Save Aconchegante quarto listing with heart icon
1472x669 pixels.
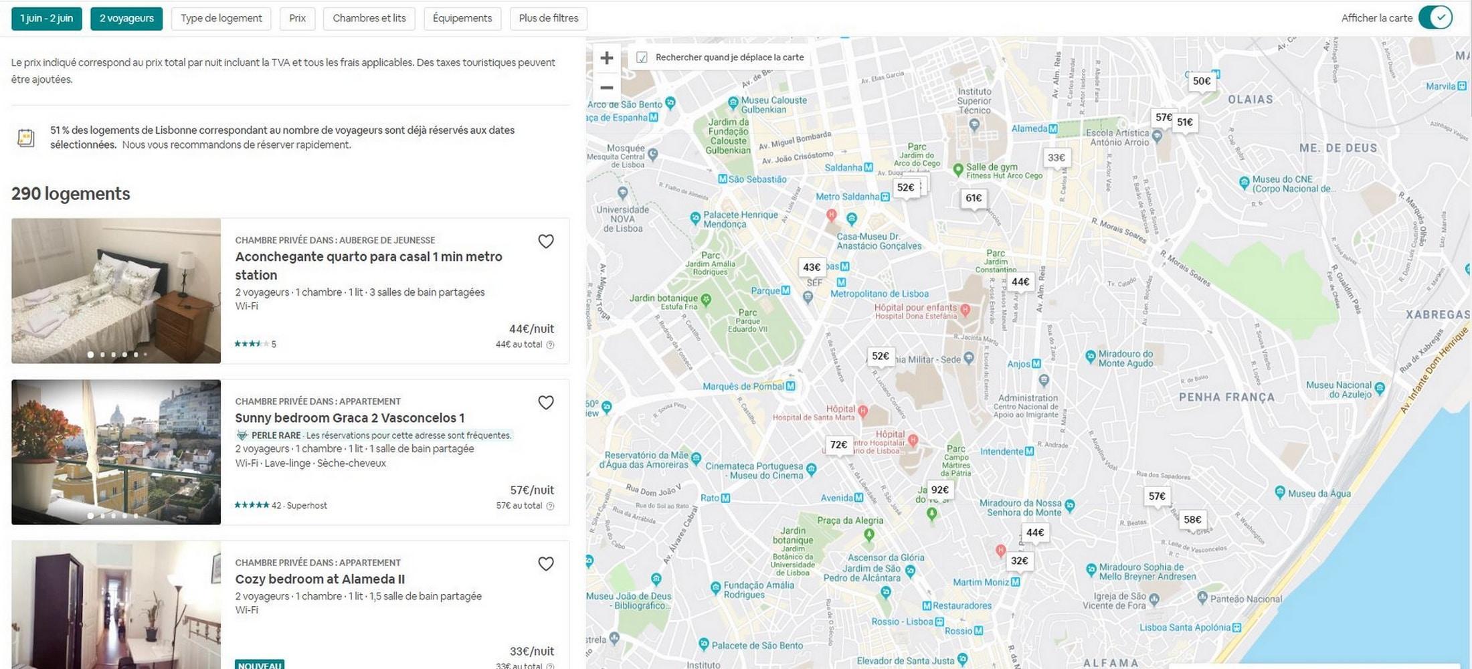(546, 241)
